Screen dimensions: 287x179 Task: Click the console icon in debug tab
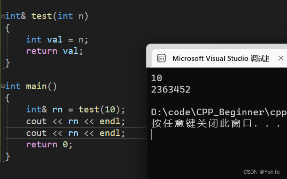pos(161,59)
